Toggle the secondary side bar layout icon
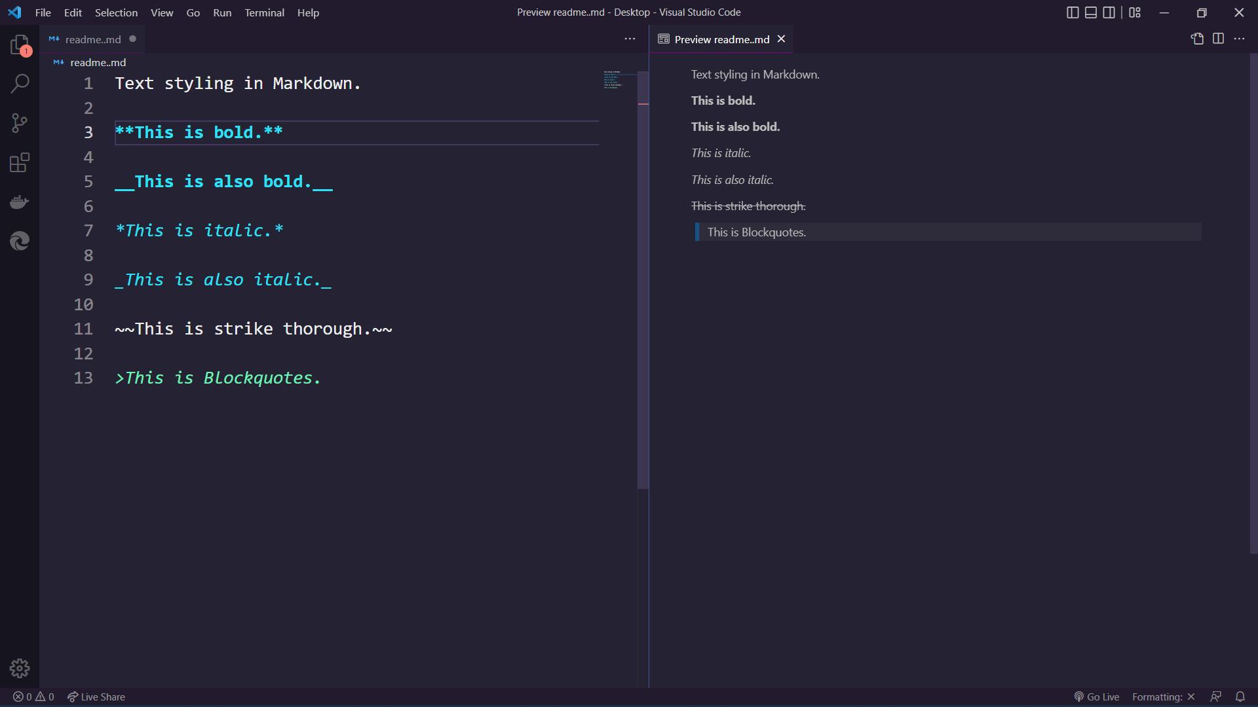The image size is (1258, 707). [x=1109, y=12]
